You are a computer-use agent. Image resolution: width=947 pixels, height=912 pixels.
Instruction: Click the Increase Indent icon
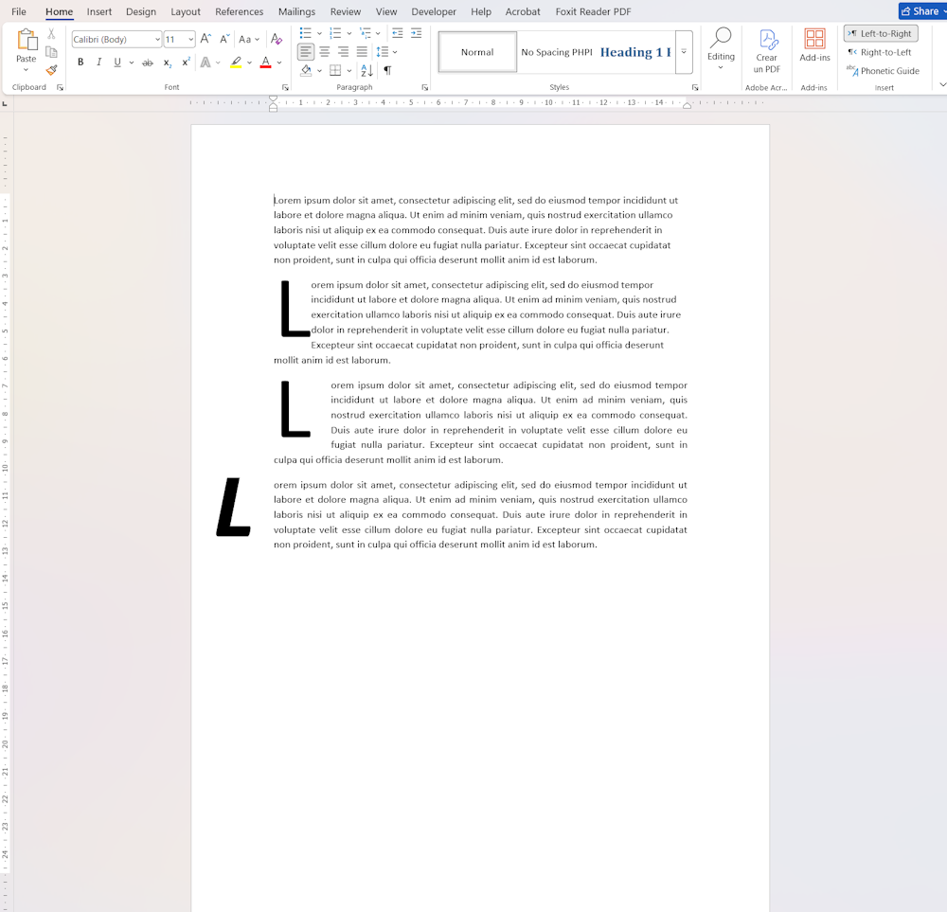416,33
